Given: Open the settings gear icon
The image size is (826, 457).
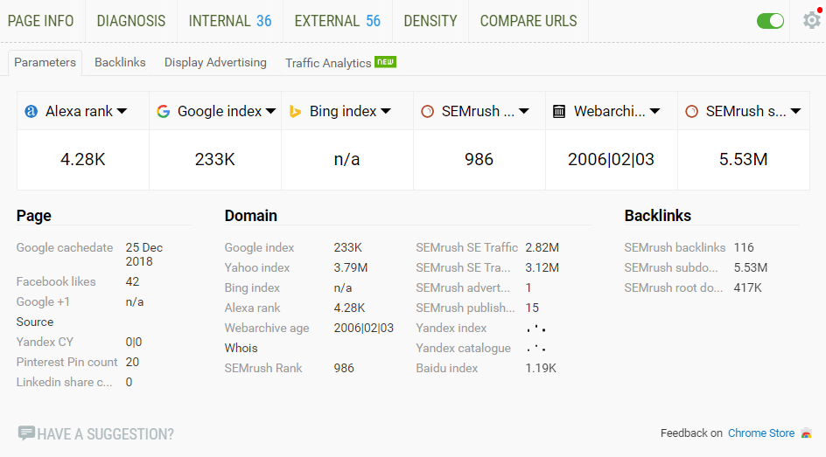Looking at the screenshot, I should (x=811, y=21).
